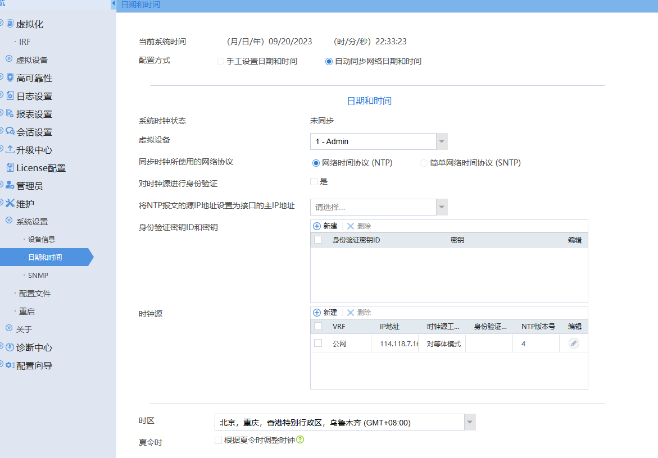Click the 管理员 user icon
This screenshot has width=658, height=458.
(10, 185)
